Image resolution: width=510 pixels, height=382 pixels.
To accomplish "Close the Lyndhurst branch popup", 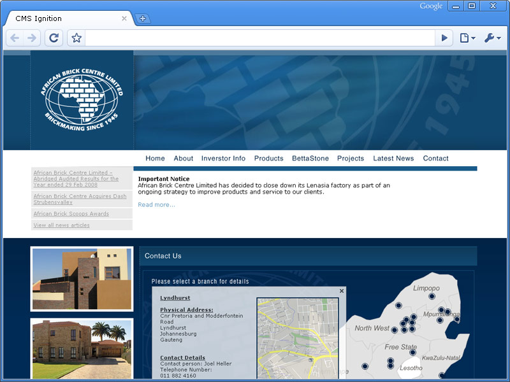I will 342,291.
